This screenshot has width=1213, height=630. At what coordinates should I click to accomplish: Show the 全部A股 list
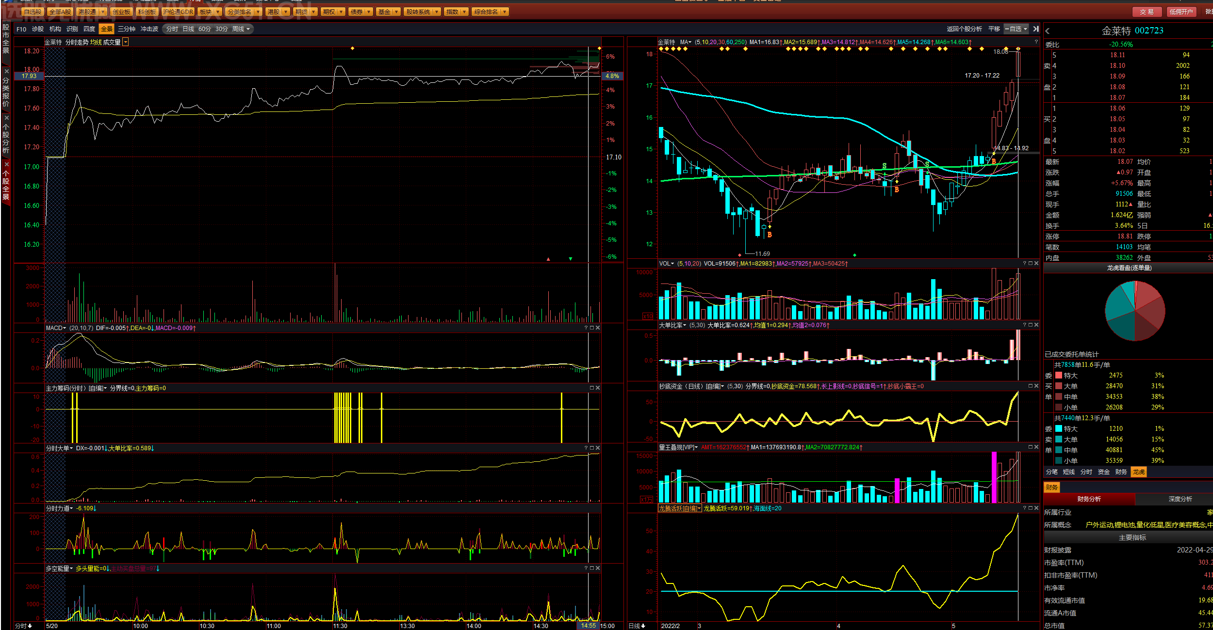pos(60,12)
